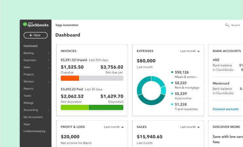Click the expenses donut chart
Image resolution: width=243 pixels, height=147 pixels.
[x=151, y=90]
